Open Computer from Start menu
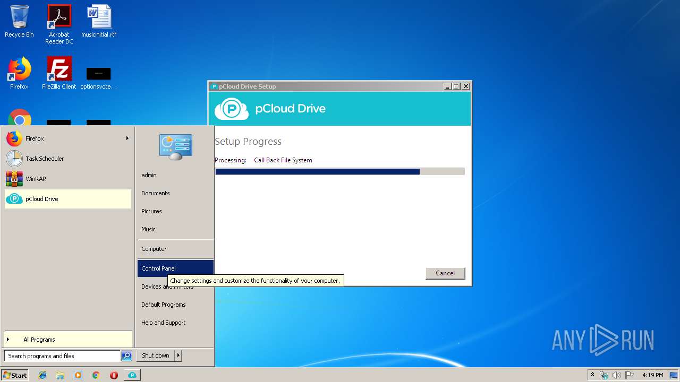 (175, 249)
